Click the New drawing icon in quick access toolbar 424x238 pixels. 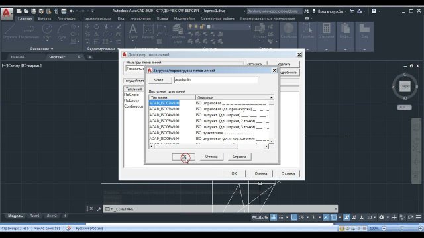pos(19,11)
